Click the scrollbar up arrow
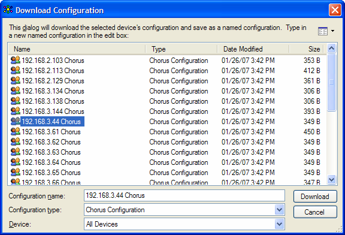 click(x=332, y=48)
